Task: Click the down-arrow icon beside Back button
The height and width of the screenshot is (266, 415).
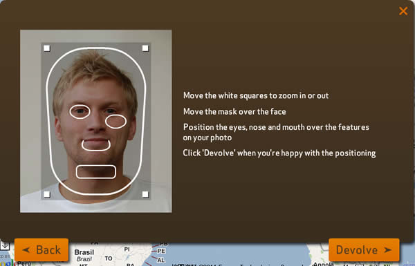Action: coord(5,245)
